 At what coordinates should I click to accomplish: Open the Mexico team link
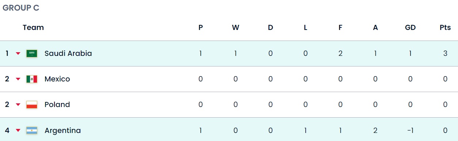(x=57, y=79)
